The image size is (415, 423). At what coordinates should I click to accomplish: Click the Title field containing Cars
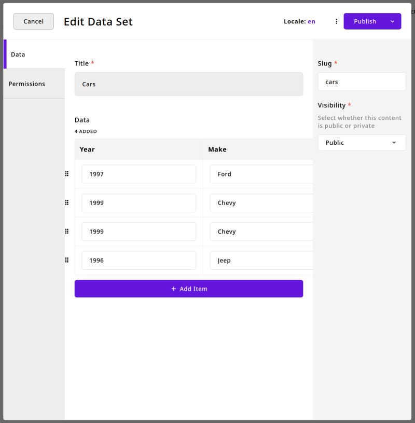(x=188, y=84)
